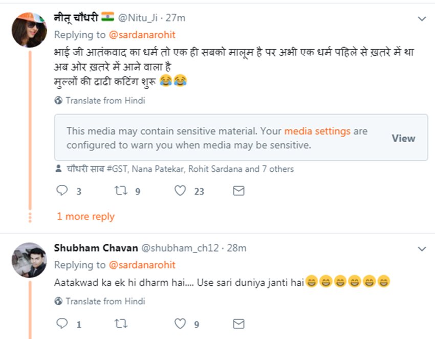
Task: Open @sardanarohit mention in first tweet
Action: (x=142, y=35)
